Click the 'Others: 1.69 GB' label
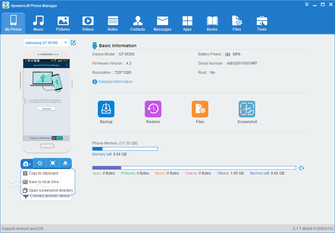The image size is (335, 233). 230,173
